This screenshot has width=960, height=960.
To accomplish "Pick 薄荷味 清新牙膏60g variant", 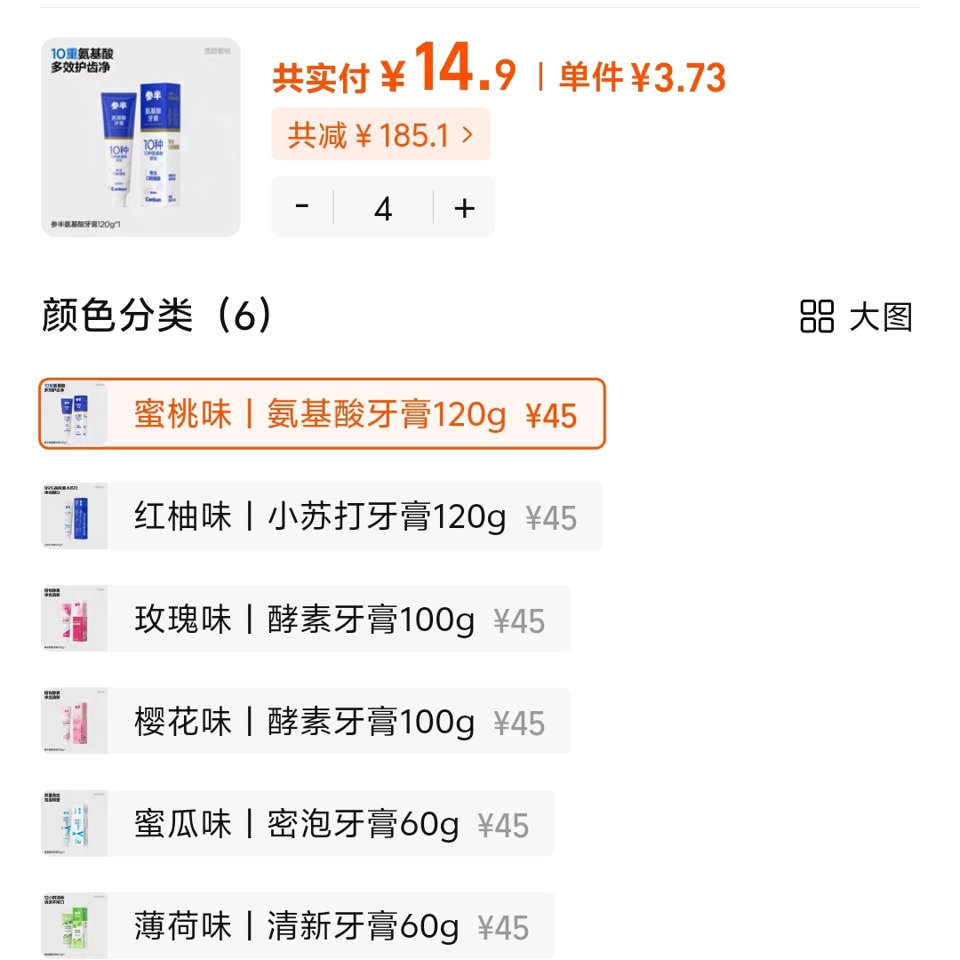I will coord(329,926).
